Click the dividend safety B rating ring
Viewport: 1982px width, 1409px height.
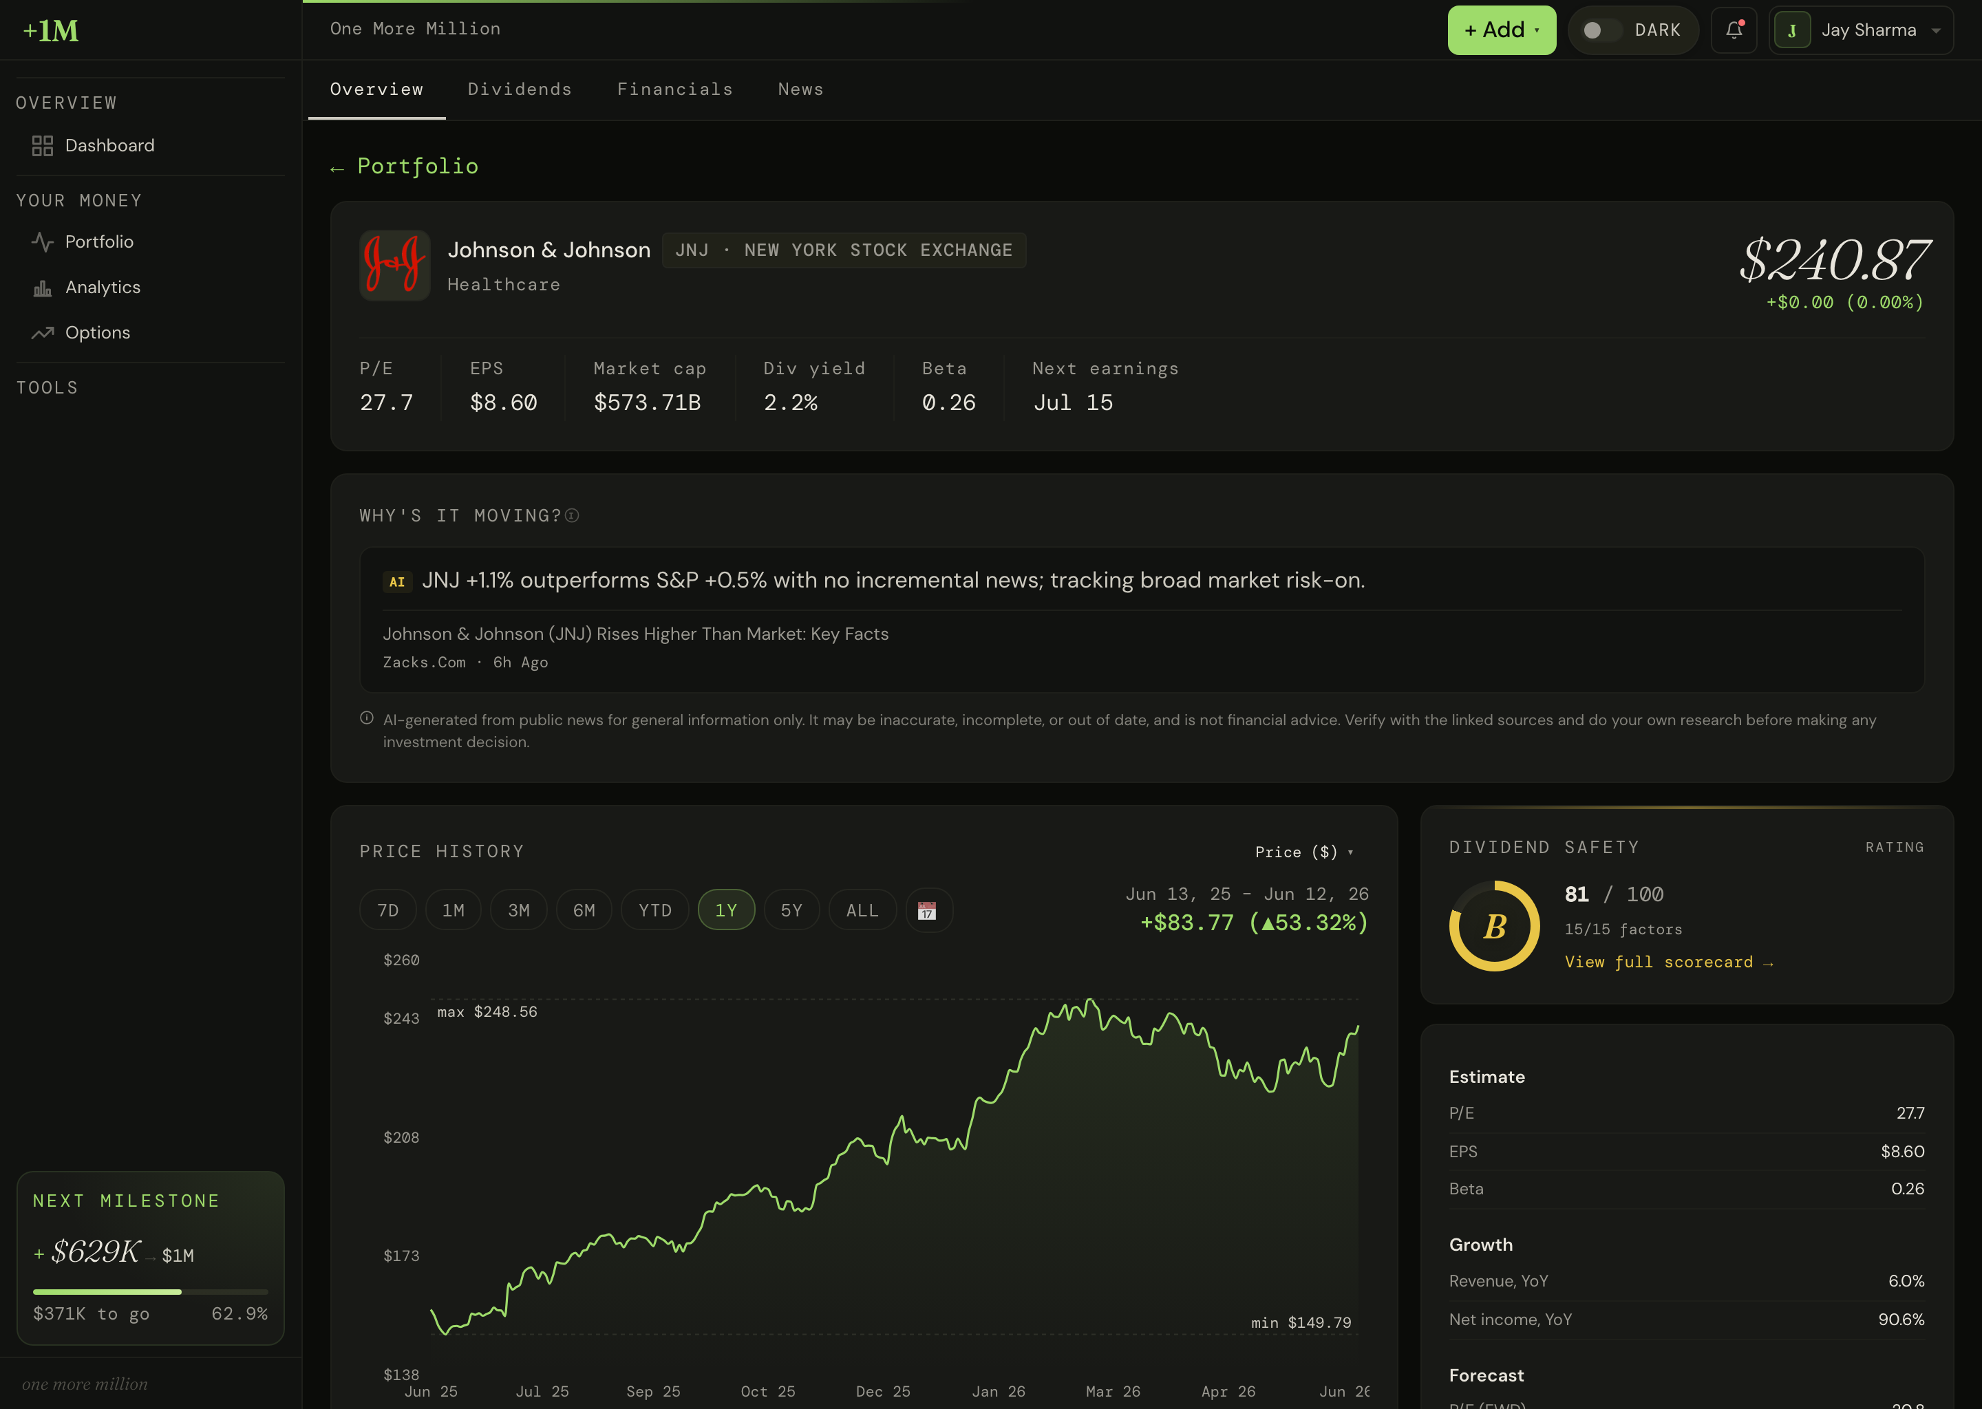(1494, 927)
